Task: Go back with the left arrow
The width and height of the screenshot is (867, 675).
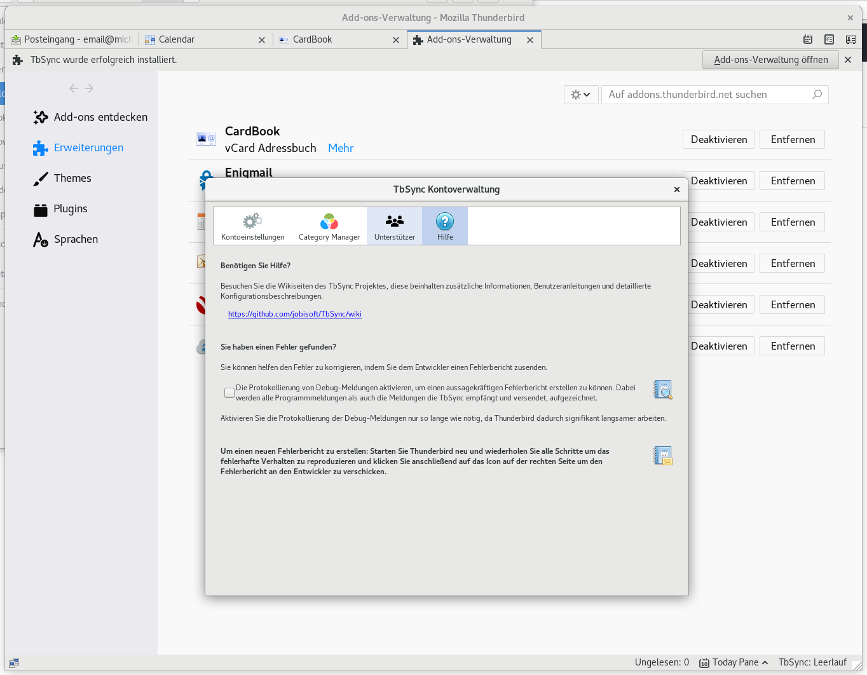Action: click(74, 88)
